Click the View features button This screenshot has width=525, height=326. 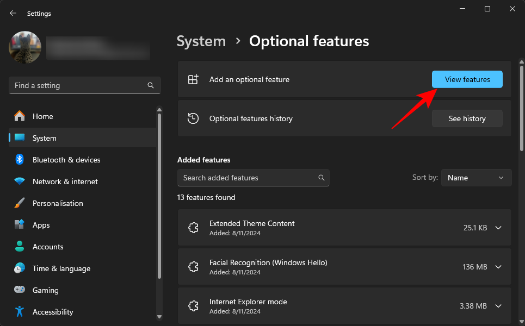point(467,79)
